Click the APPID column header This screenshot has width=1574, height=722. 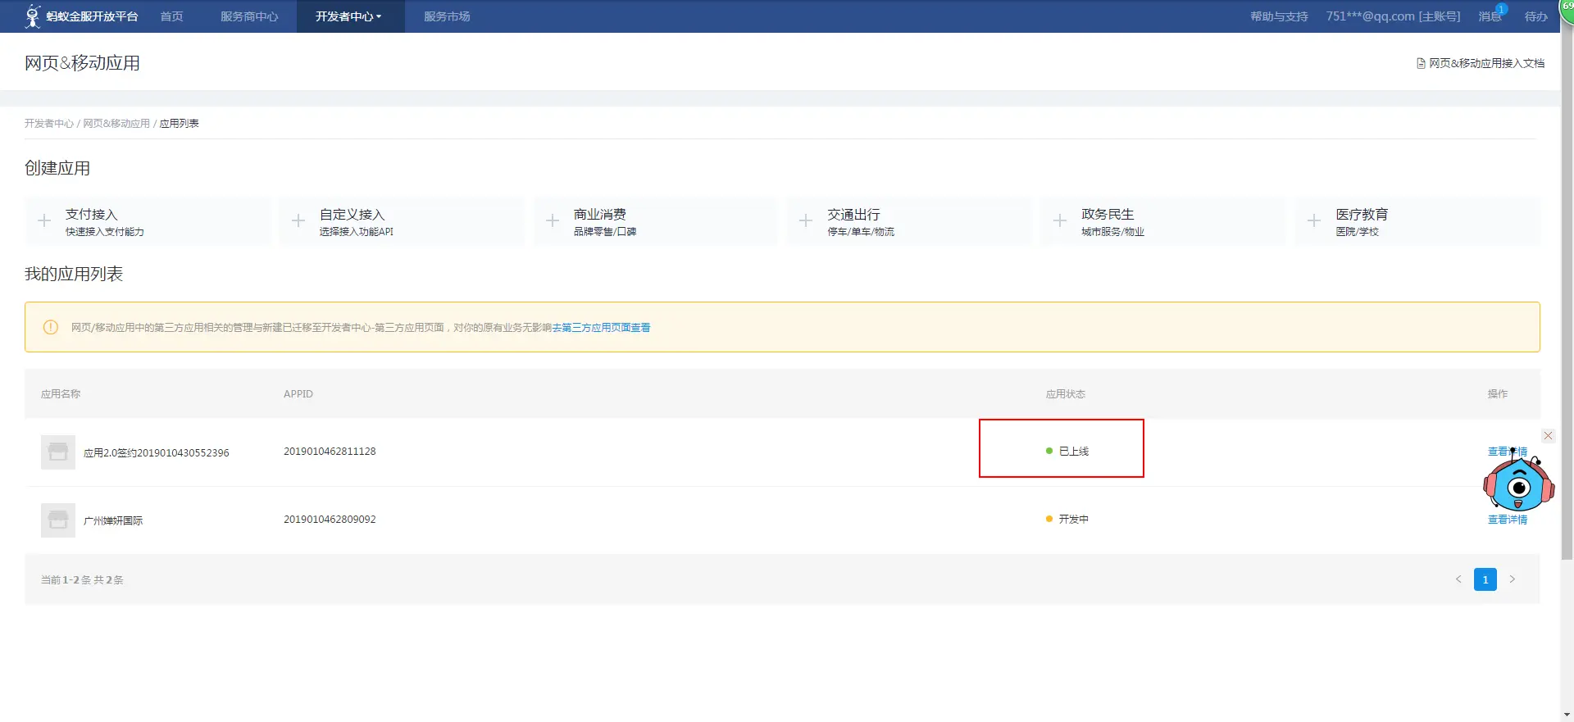tap(298, 394)
